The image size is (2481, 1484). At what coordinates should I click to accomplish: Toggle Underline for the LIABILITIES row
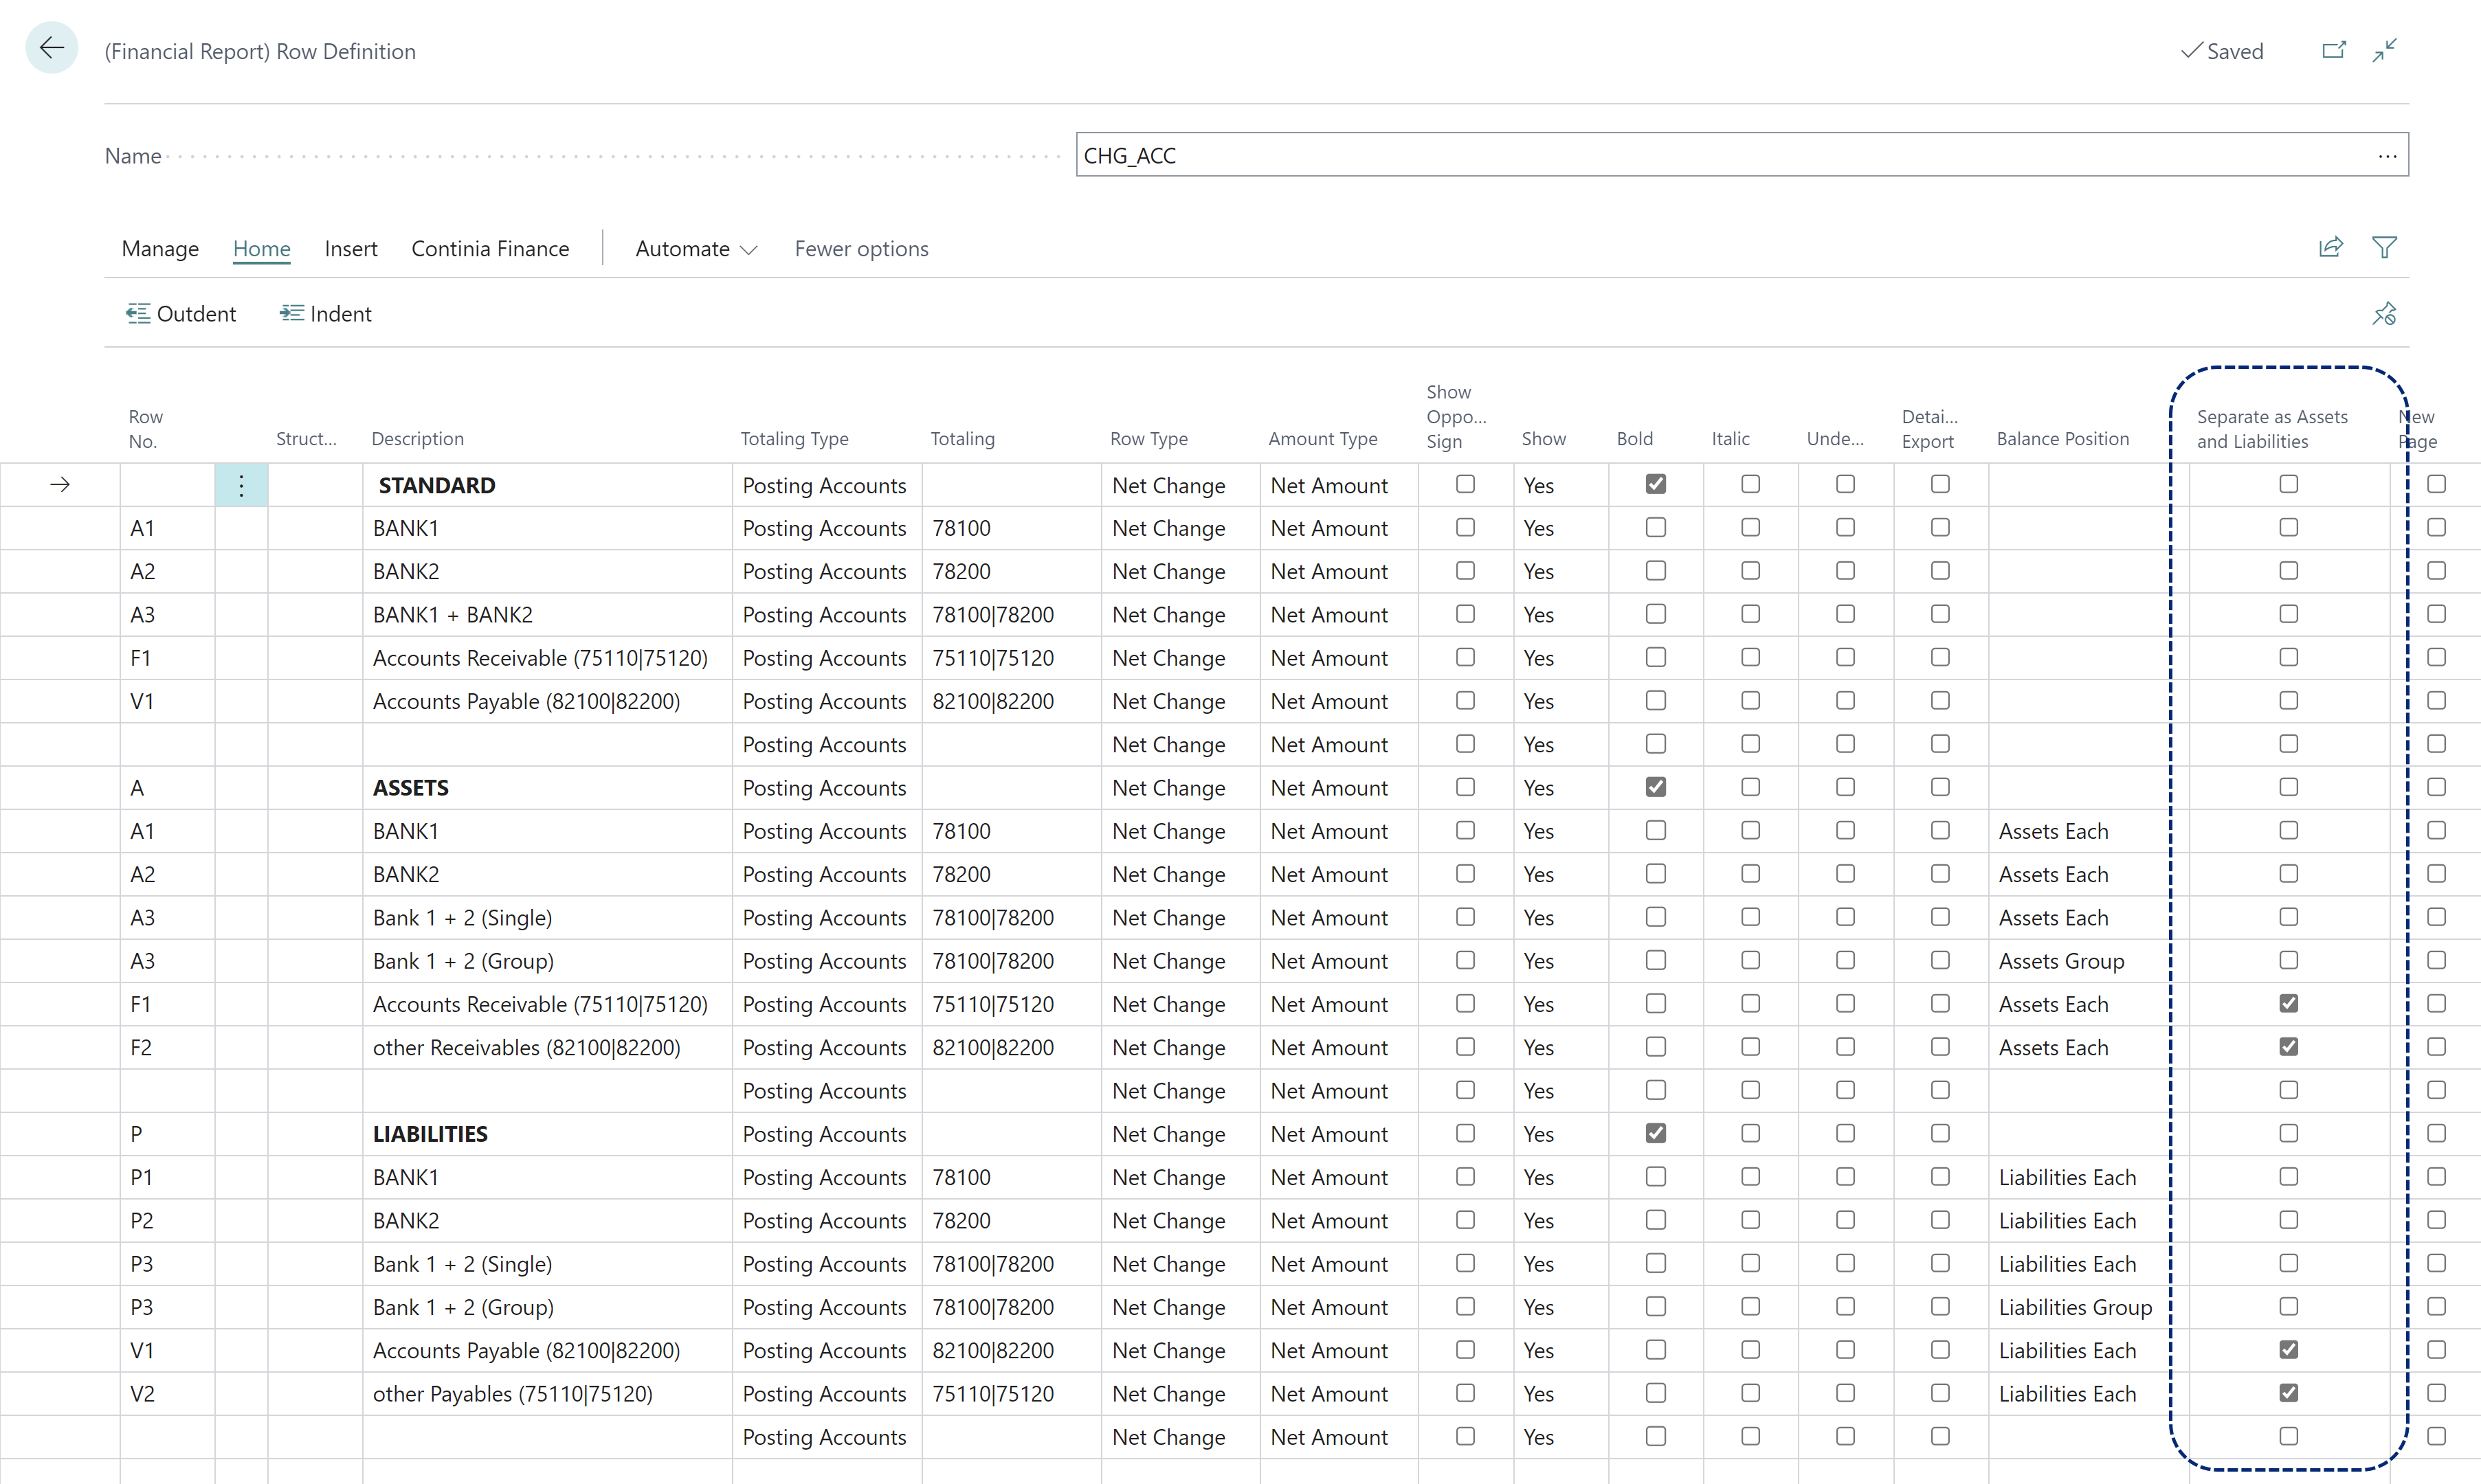point(1845,1133)
